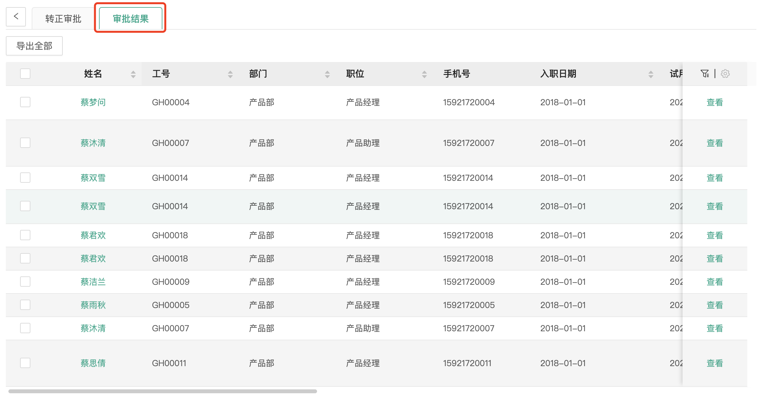The image size is (768, 401).
Task: Click phone number 15921720011
Action: pyautogui.click(x=467, y=363)
